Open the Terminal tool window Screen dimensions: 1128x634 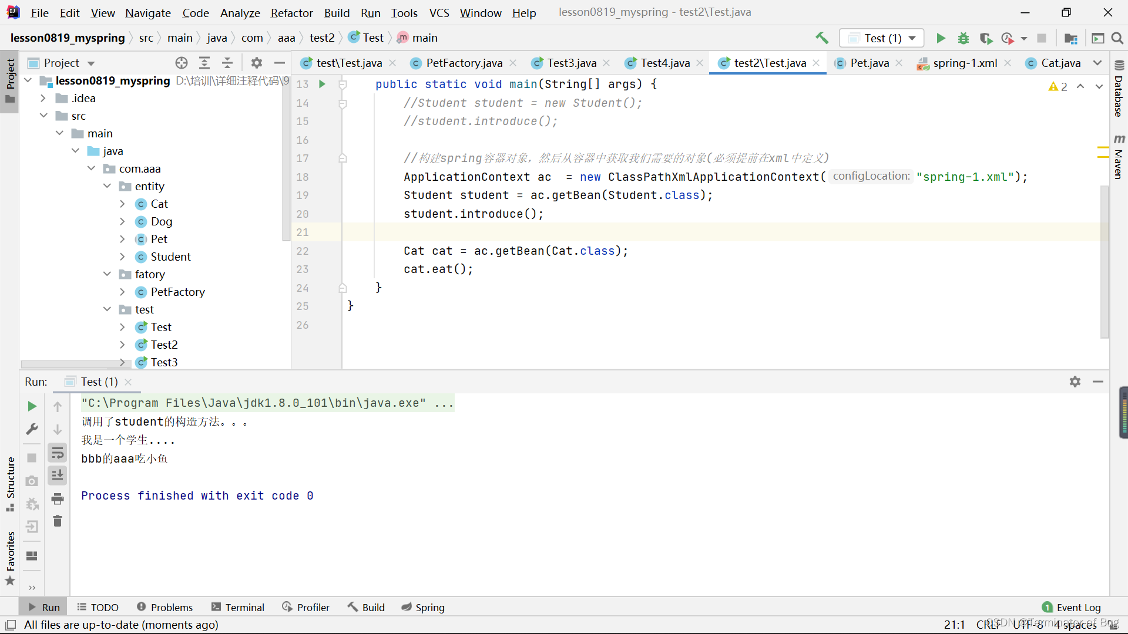pyautogui.click(x=238, y=607)
